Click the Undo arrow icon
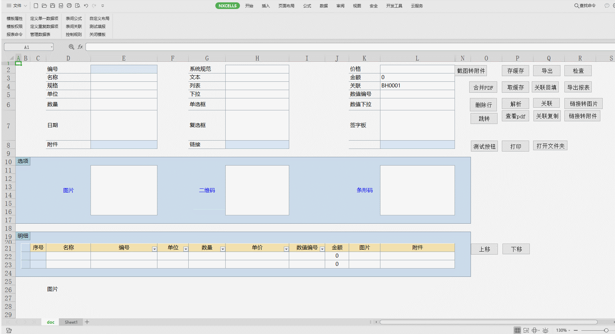Screen dimensions: 615x334 (86, 6)
